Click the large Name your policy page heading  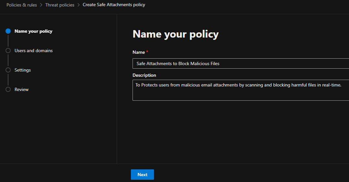coord(176,34)
